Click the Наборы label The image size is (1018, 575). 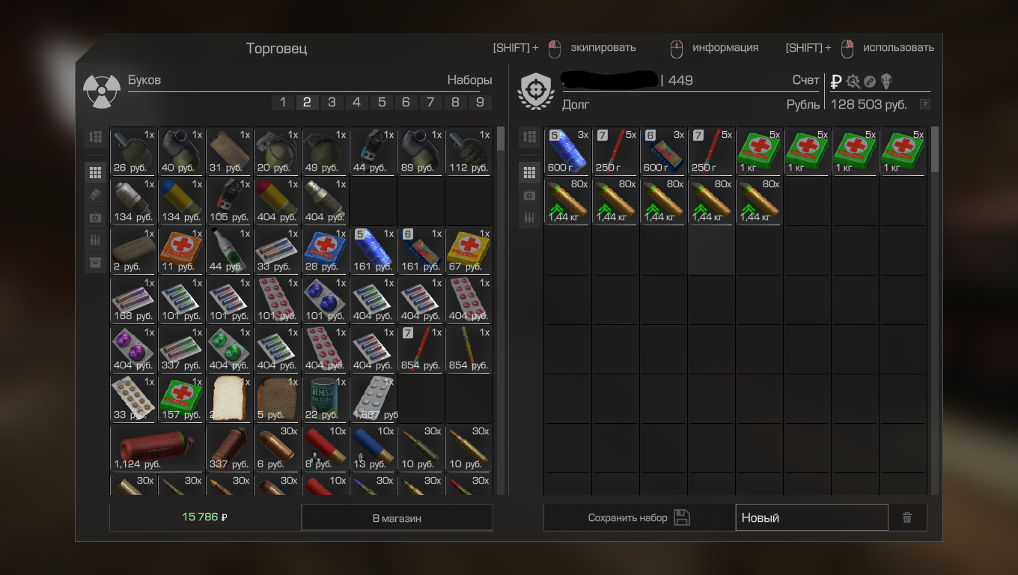[x=470, y=80]
